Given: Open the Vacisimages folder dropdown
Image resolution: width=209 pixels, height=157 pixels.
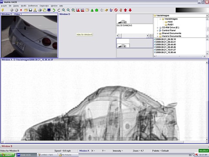Looking at the screenshot, I should 207,15.
